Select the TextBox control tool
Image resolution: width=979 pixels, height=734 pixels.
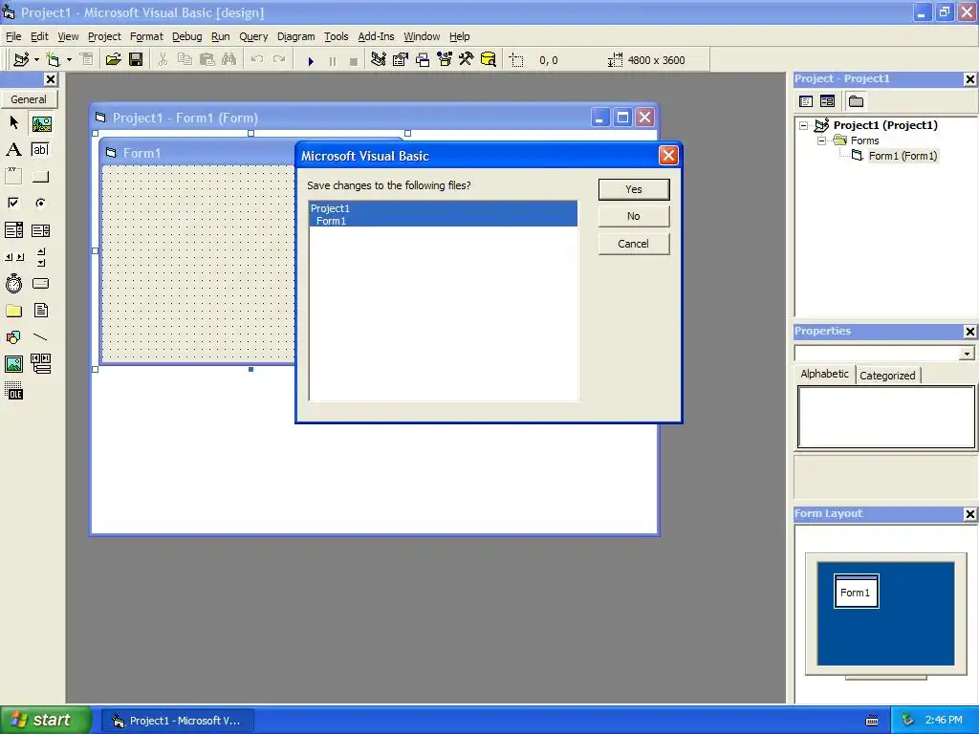[41, 150]
